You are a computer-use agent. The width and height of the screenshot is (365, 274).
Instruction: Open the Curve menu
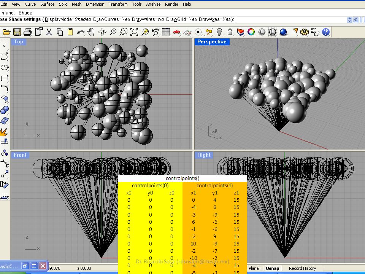click(x=30, y=4)
